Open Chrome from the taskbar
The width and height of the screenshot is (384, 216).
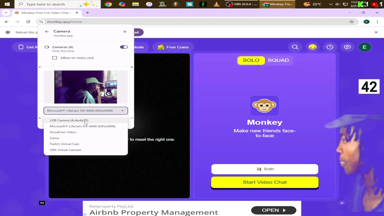[x=108, y=4]
